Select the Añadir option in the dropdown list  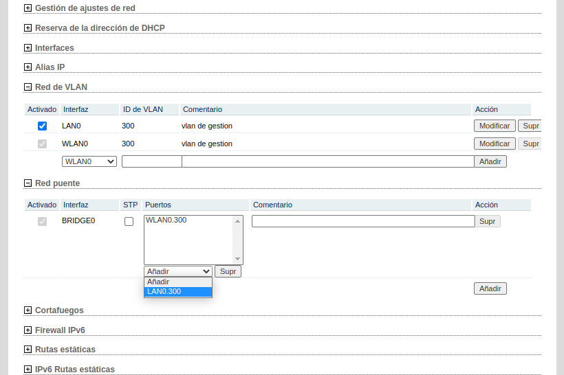point(178,282)
